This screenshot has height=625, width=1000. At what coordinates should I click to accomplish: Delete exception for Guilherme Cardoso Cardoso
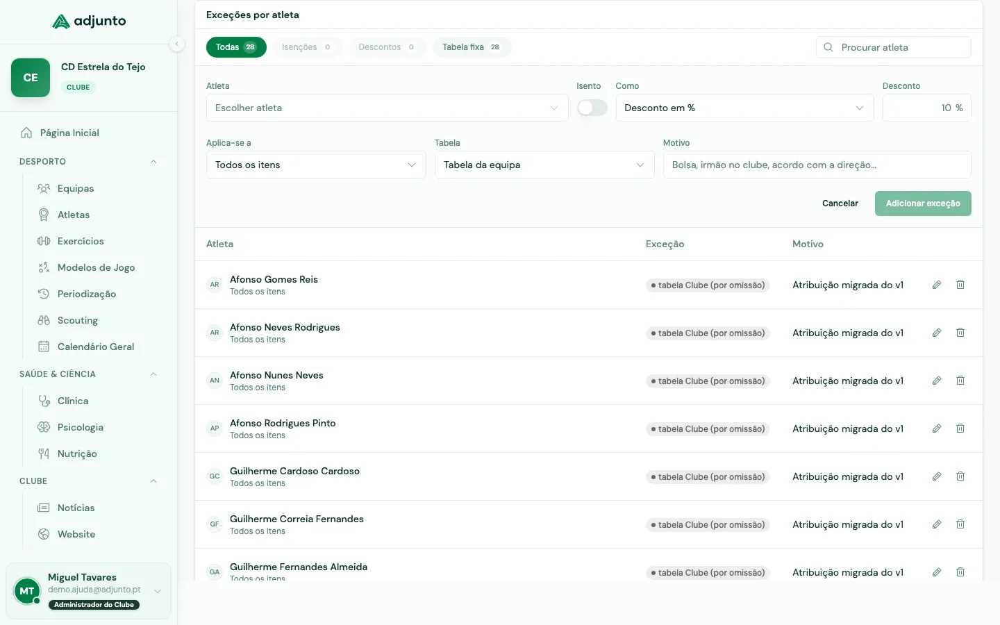pos(960,476)
